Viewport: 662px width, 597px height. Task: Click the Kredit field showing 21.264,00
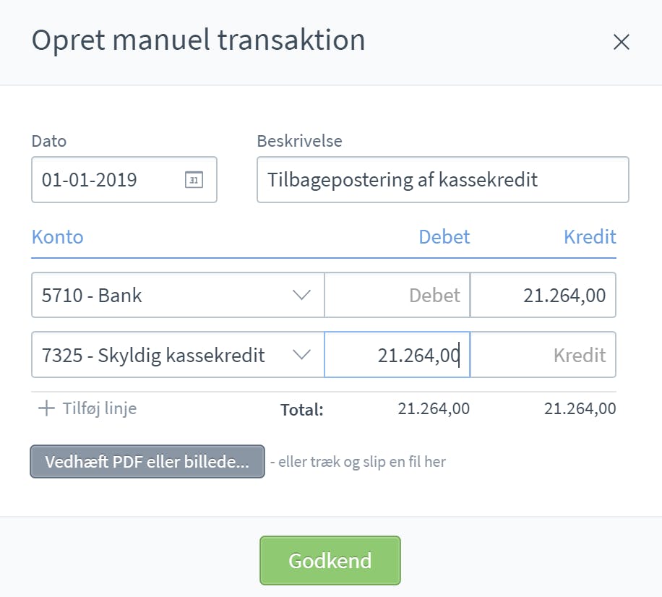coord(543,295)
